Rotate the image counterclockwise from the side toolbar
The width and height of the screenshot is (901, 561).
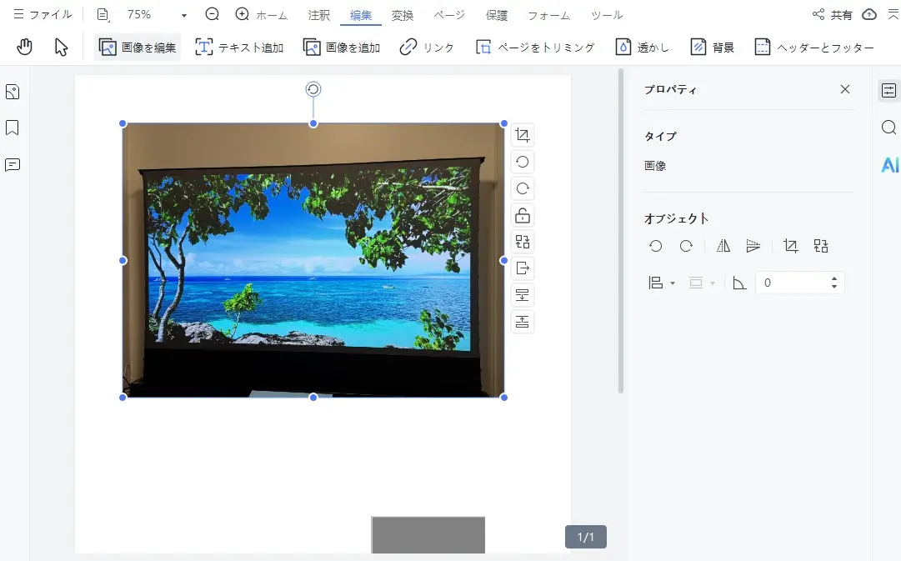point(523,161)
